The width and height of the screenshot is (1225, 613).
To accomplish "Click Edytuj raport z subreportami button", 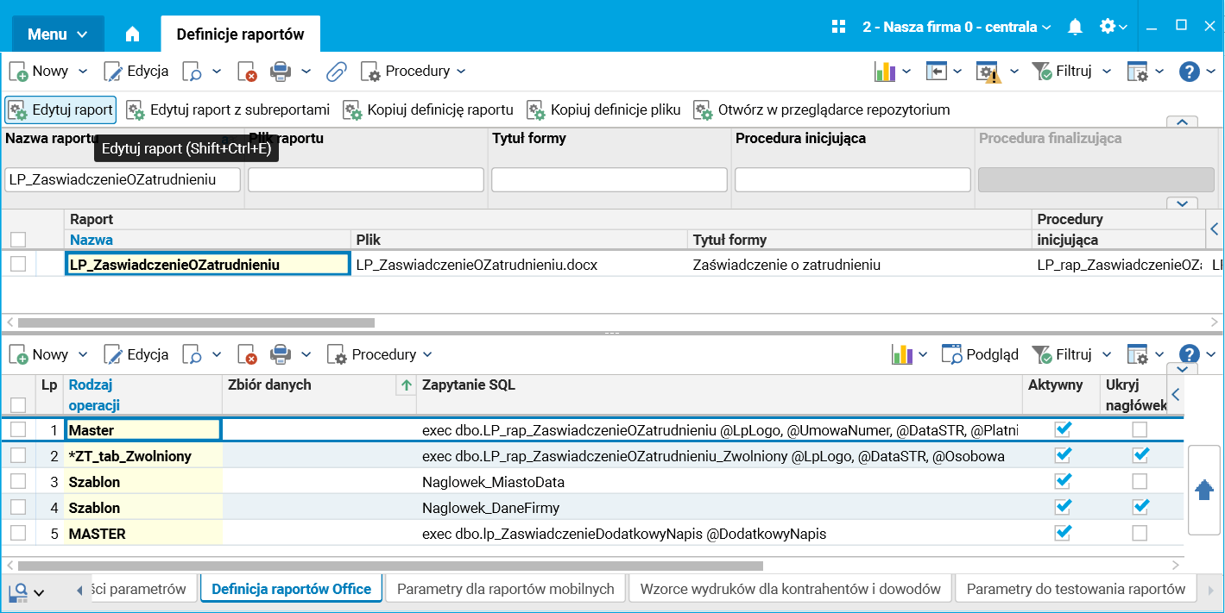I will (229, 110).
